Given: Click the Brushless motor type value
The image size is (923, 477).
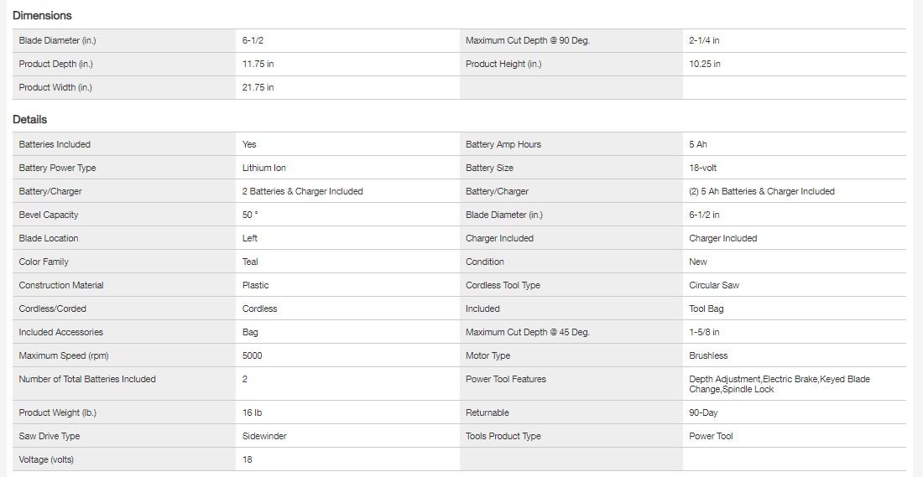Looking at the screenshot, I should (708, 355).
